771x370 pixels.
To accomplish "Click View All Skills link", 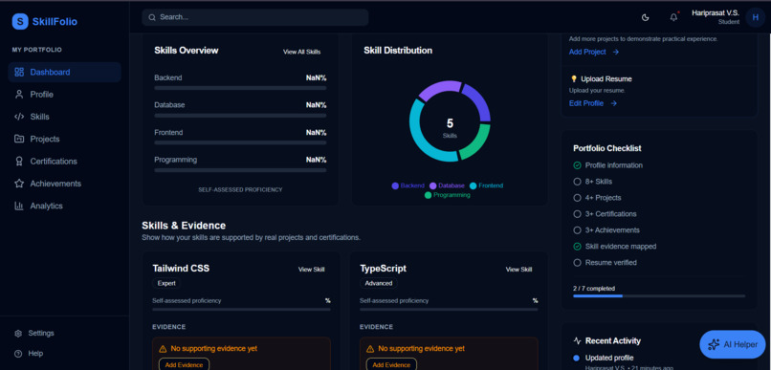I will click(x=302, y=52).
